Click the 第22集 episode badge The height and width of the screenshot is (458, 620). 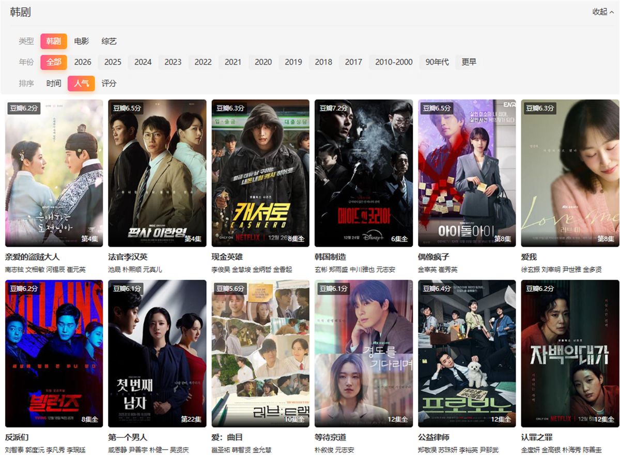(191, 419)
